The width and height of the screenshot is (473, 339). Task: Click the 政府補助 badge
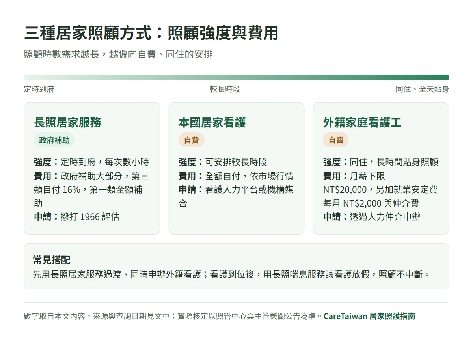pyautogui.click(x=54, y=140)
